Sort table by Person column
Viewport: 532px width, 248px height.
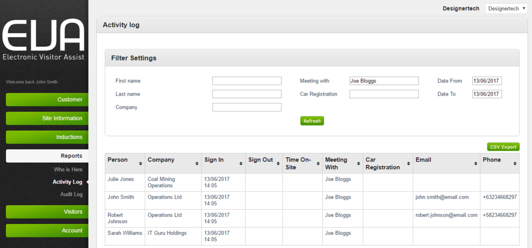pyautogui.click(x=140, y=164)
